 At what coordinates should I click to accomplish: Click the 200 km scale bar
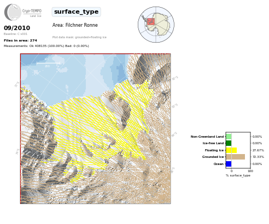[48, 63]
